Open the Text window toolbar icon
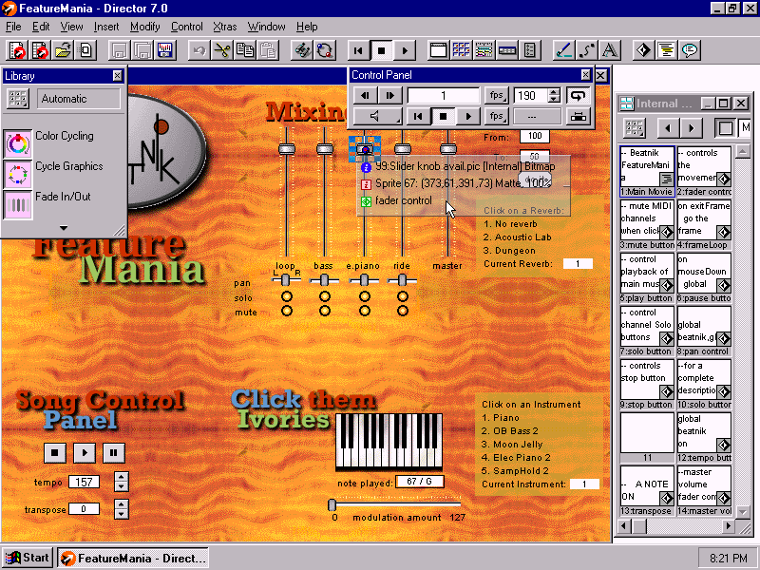Viewport: 760px width, 570px height. tap(609, 50)
